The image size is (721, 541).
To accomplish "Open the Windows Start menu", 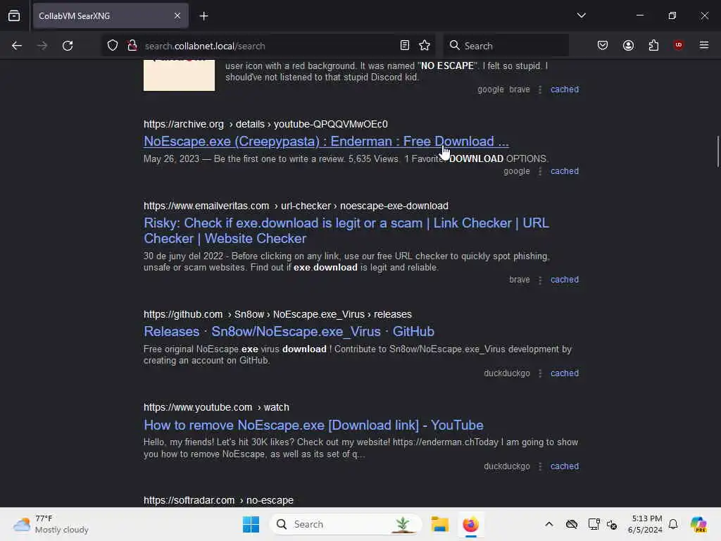I will pyautogui.click(x=251, y=524).
